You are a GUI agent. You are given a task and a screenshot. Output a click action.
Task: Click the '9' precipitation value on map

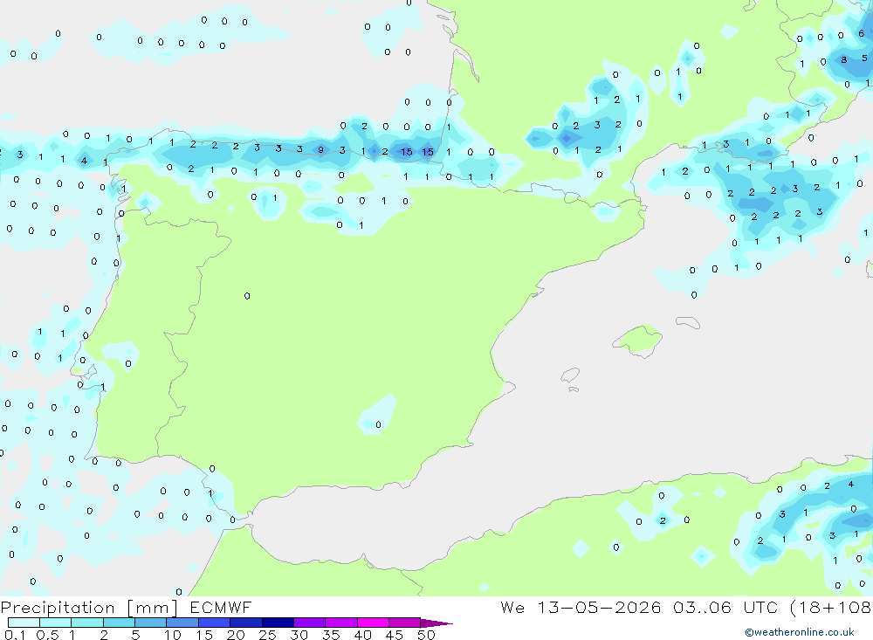[320, 150]
